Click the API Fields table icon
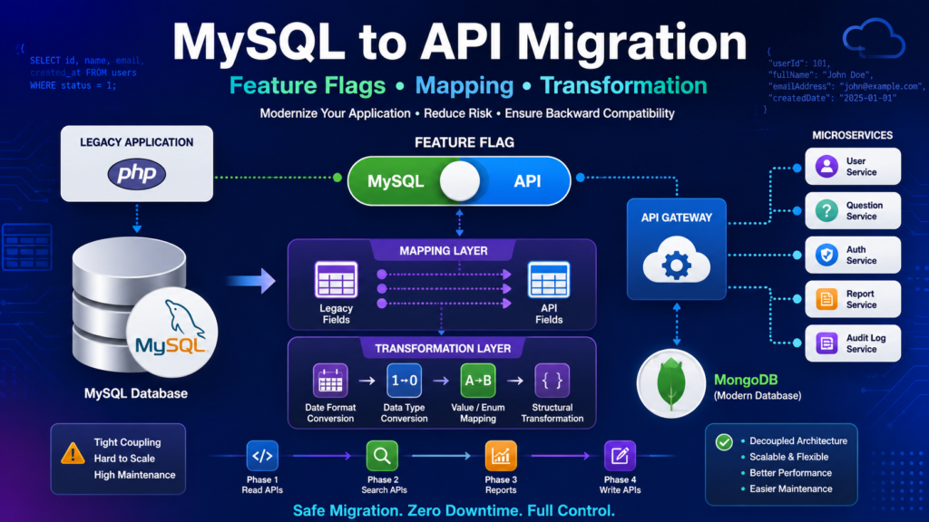Screen dimensions: 929x522 [549, 279]
